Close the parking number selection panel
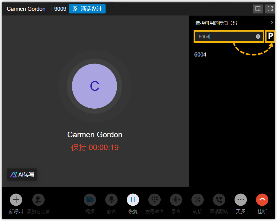Screen dimensions: 277x221 point(272,23)
